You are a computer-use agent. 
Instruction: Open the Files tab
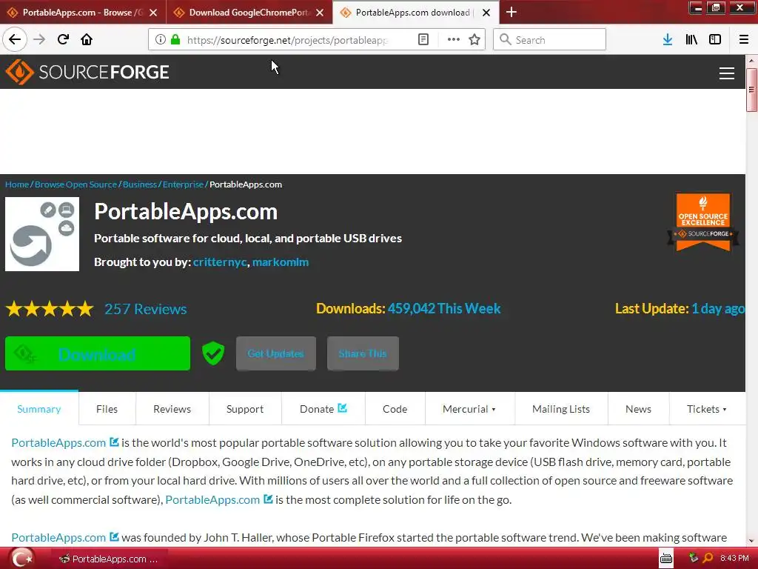(107, 409)
